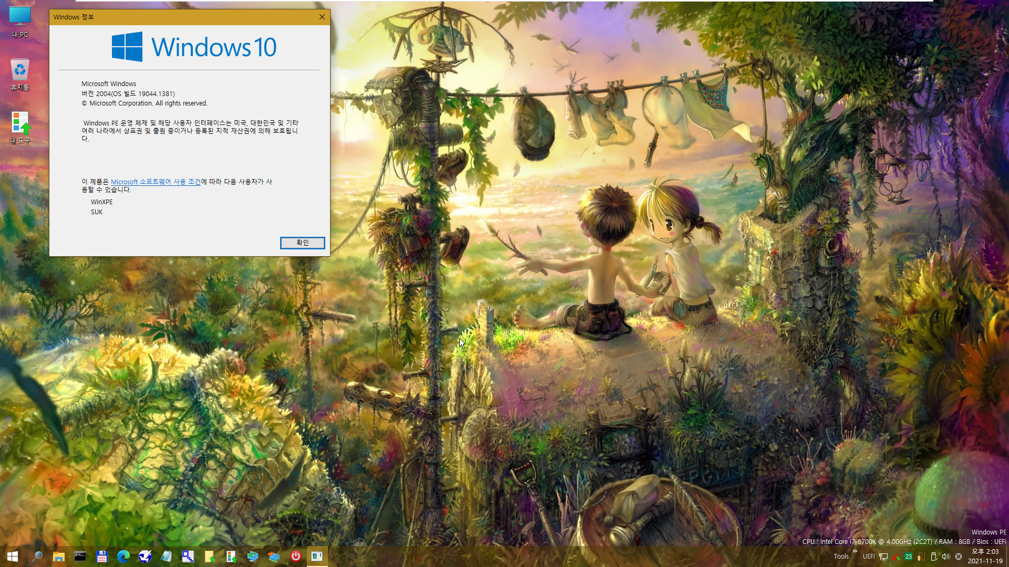1009x567 pixels.
Task: Click the red power button taskbar icon
Action: [x=296, y=556]
